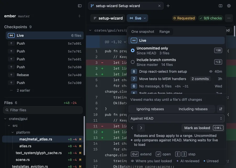
Task: Select snapshot 7 Move tests to MSW handlers
Action: pyautogui.click(x=176, y=79)
